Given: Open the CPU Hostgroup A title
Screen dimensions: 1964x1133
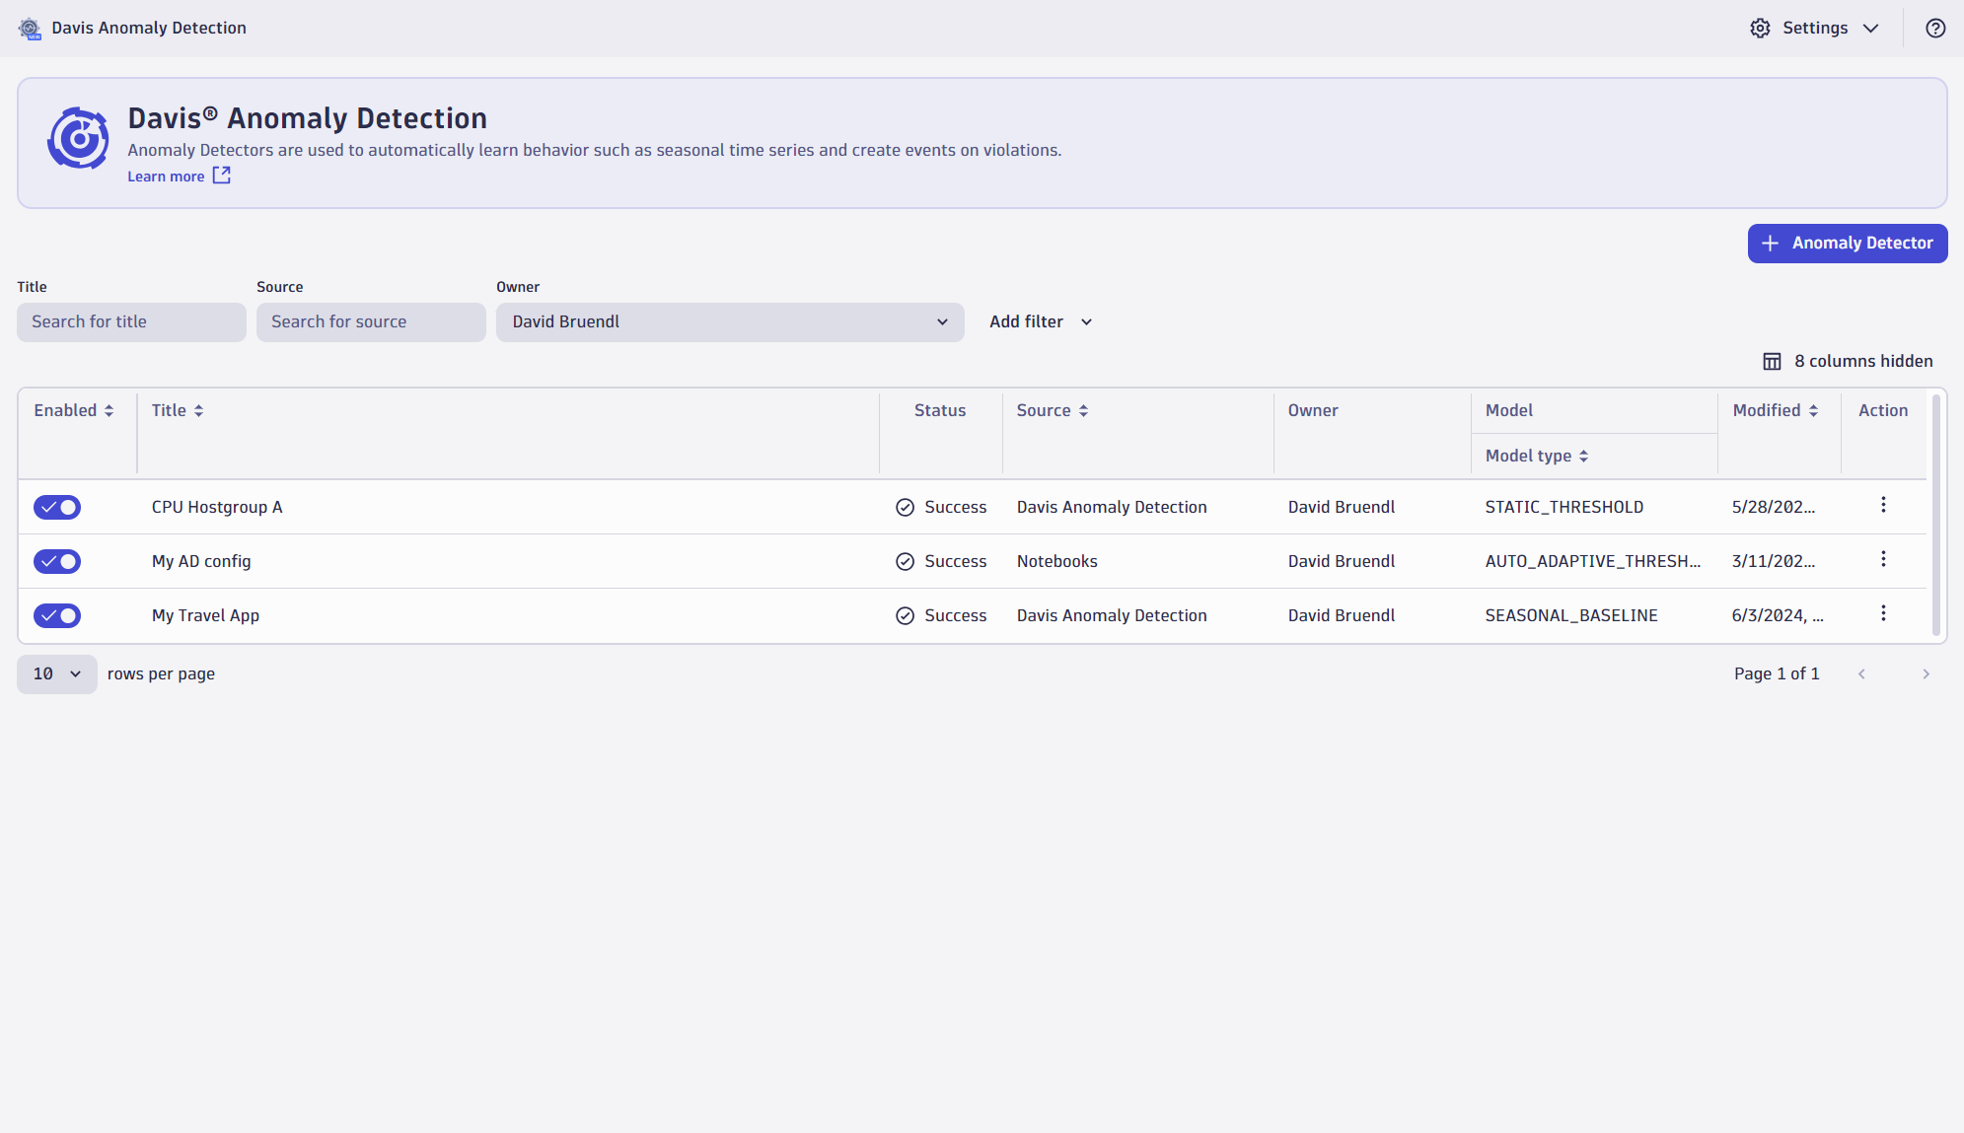Looking at the screenshot, I should tap(217, 508).
